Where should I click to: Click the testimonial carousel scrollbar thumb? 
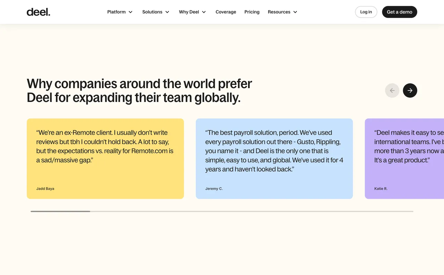pos(60,211)
